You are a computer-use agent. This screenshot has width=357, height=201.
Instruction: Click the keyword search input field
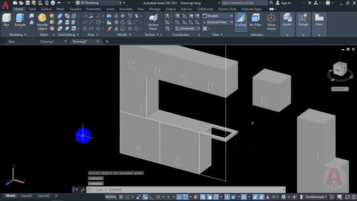[x=244, y=3]
